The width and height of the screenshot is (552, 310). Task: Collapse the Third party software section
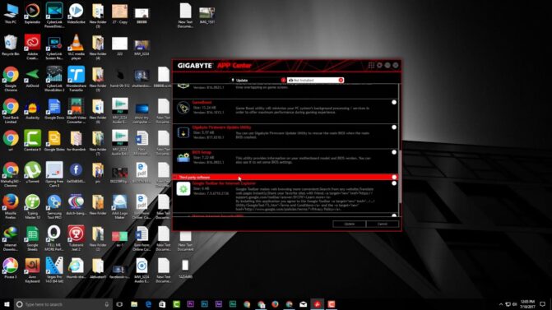(175, 178)
